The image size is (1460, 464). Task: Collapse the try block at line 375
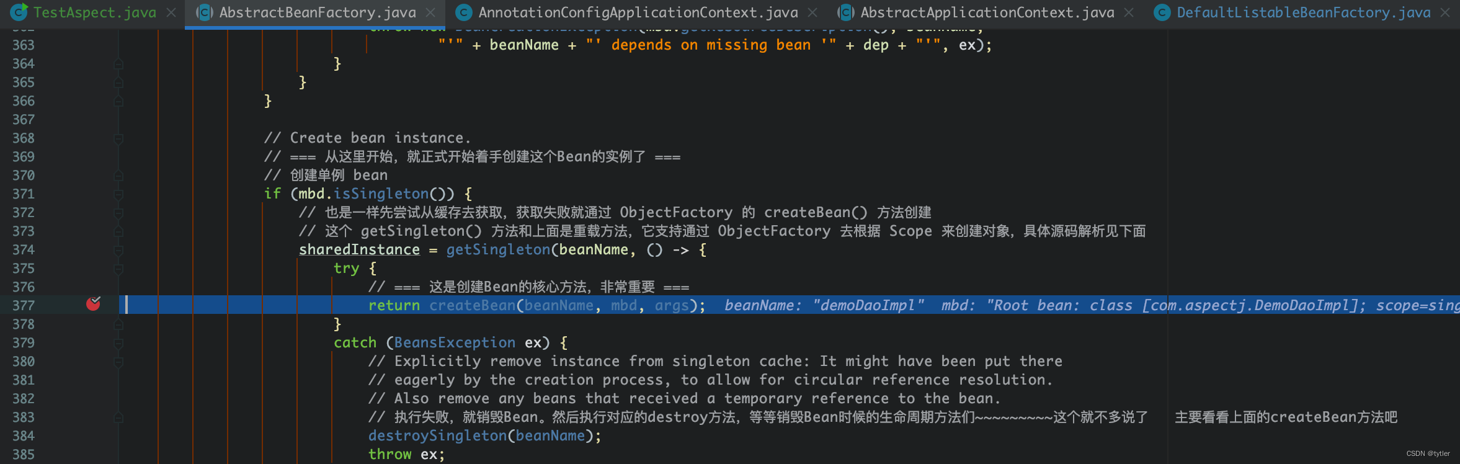tap(118, 269)
